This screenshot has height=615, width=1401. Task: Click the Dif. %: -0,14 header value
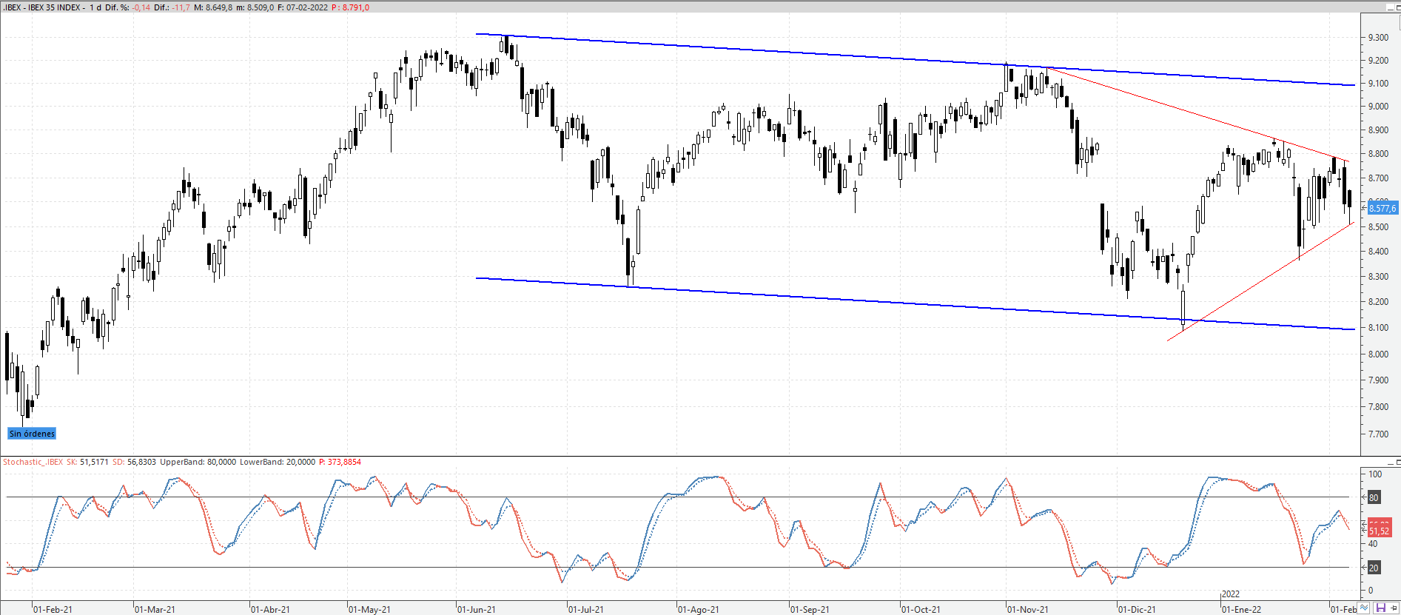(x=128, y=7)
